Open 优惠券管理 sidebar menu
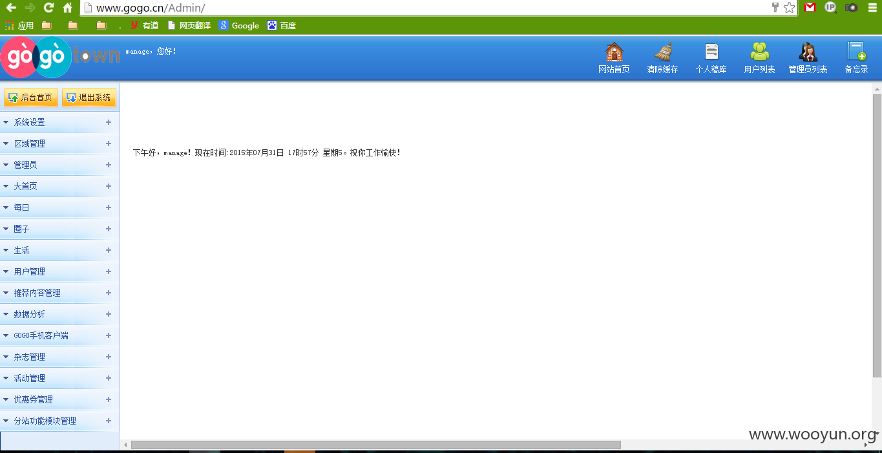Image resolution: width=882 pixels, height=453 pixels. tap(59, 399)
